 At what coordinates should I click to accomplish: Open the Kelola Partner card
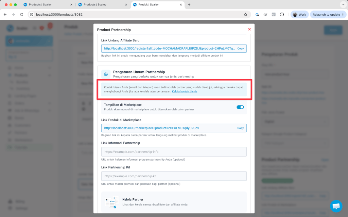174,202
